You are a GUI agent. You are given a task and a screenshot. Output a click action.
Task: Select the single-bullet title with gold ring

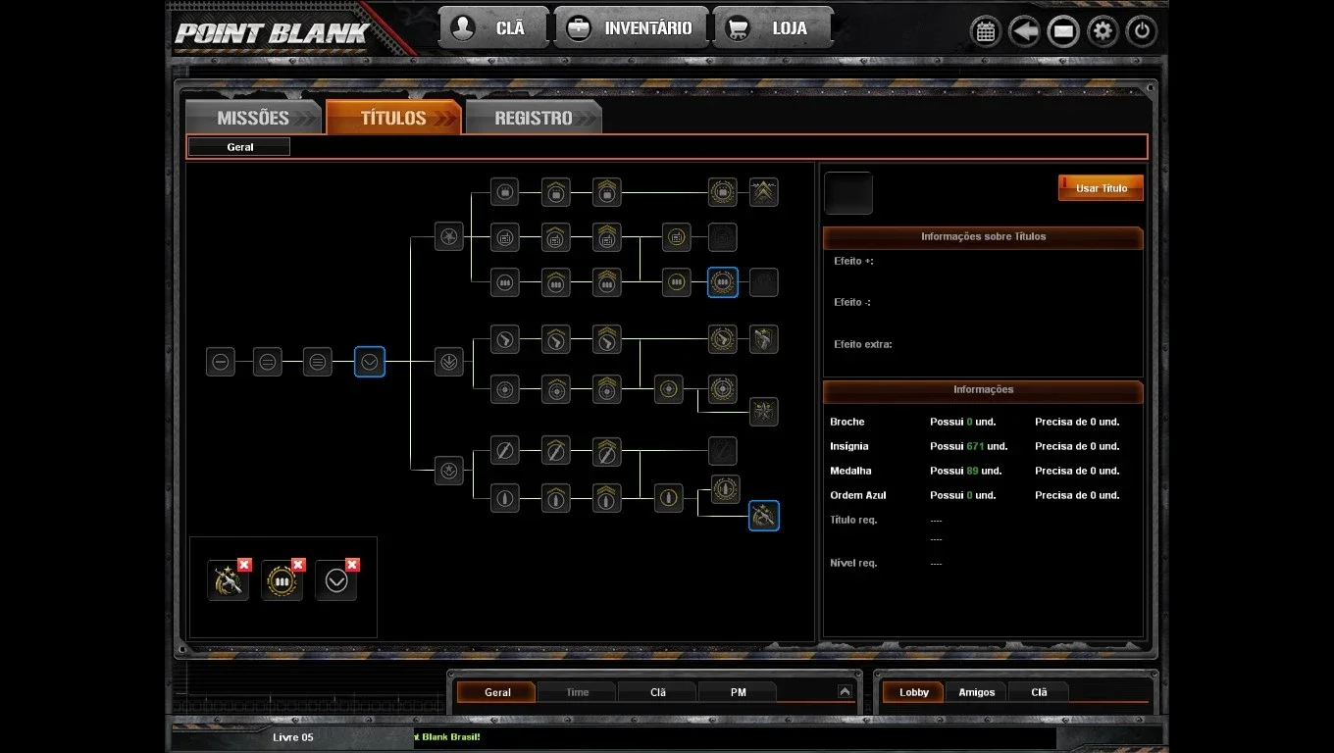tap(669, 498)
